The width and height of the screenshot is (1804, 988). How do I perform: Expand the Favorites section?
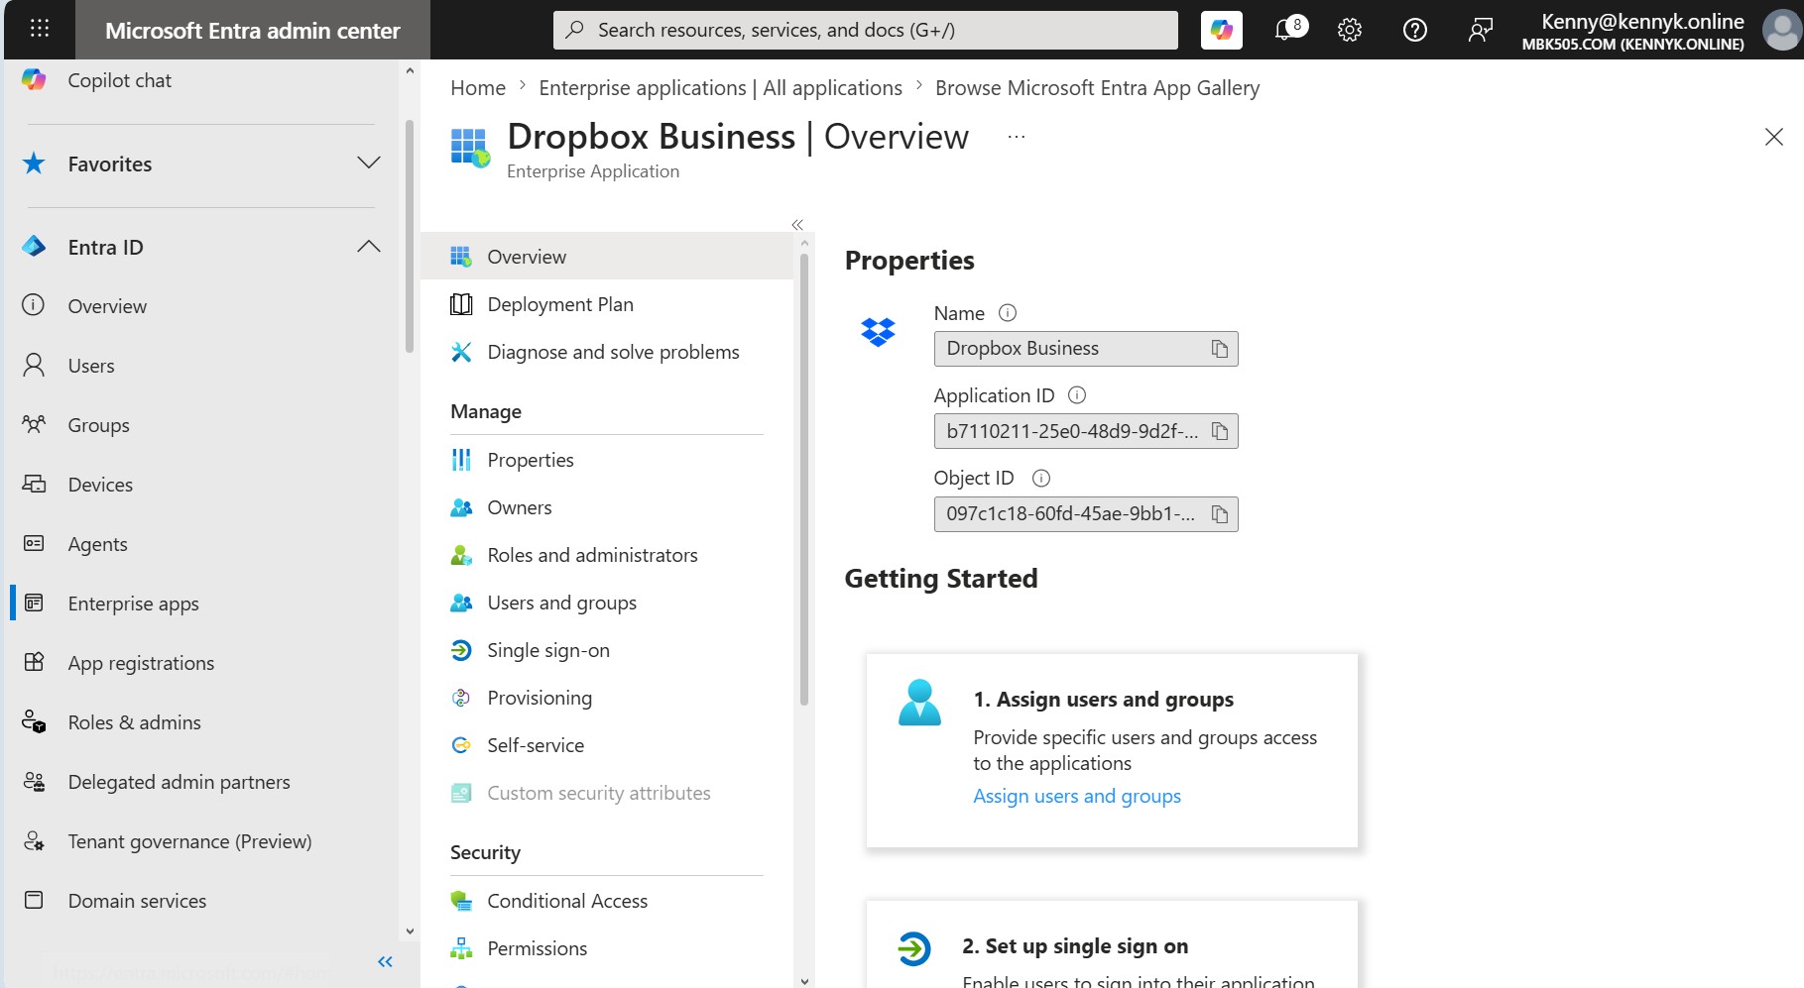pyautogui.click(x=368, y=164)
